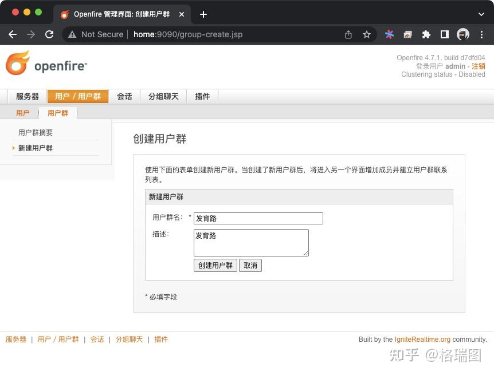The height and width of the screenshot is (375, 494).
Task: Click the 用户群名 input field
Action: click(258, 218)
